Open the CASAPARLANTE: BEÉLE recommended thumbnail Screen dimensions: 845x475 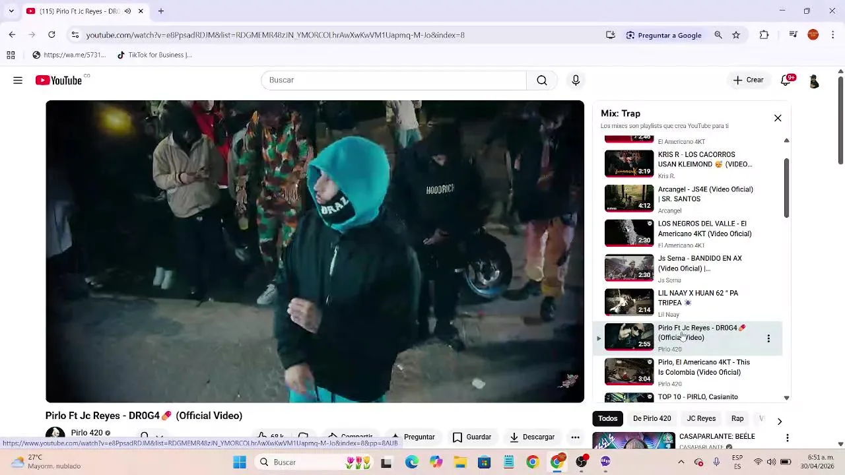pos(634,441)
